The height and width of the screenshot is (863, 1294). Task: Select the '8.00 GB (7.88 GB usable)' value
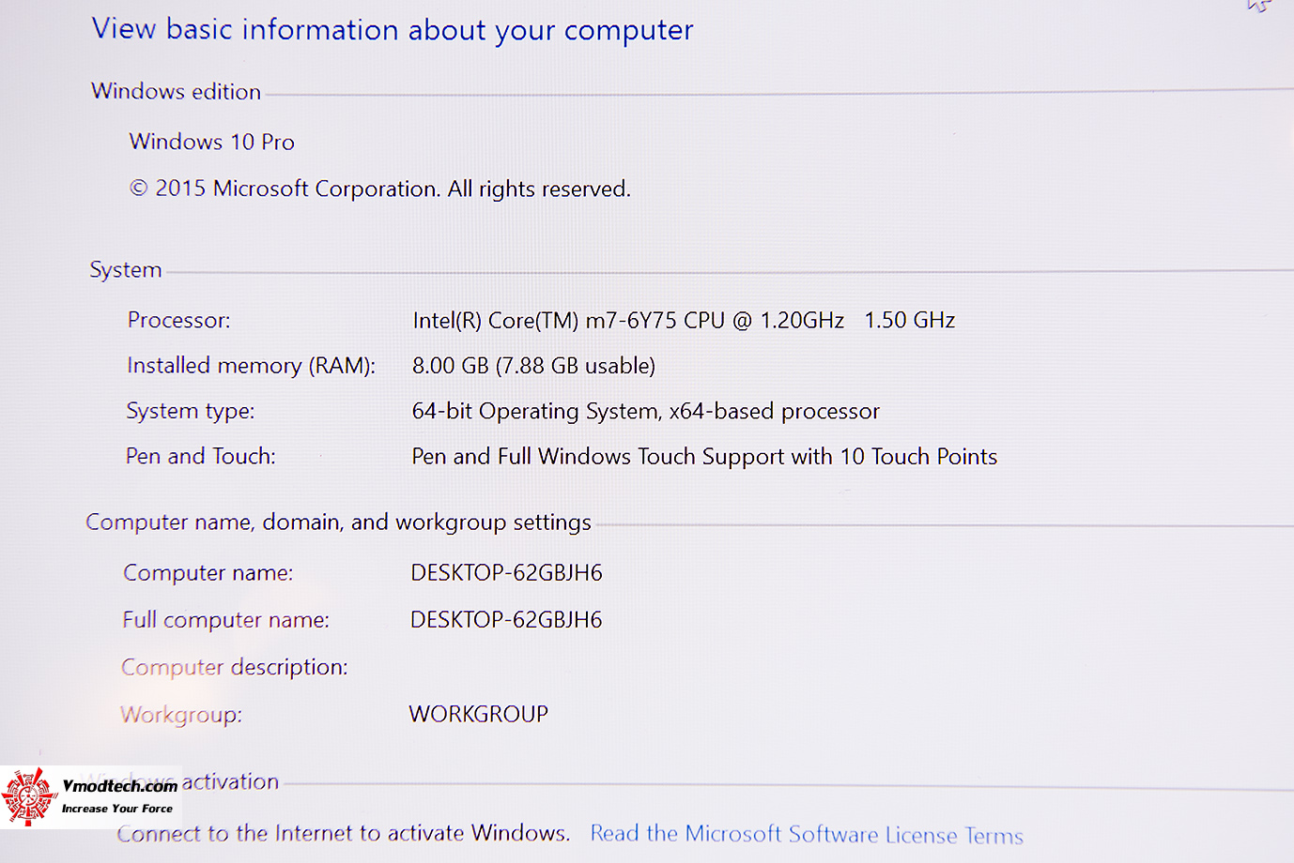[533, 366]
